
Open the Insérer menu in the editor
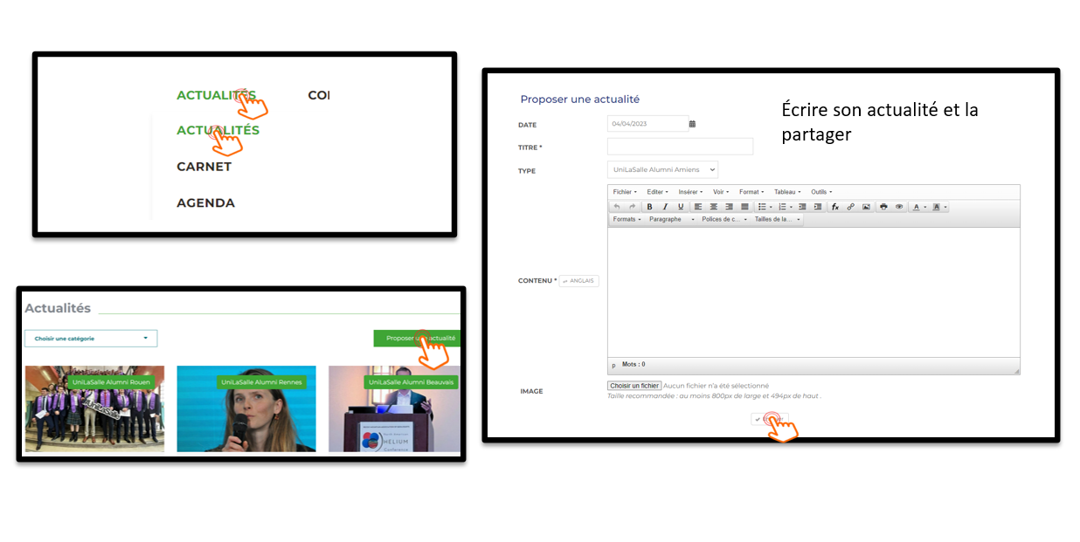point(690,192)
